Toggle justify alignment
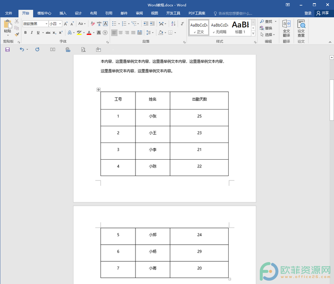Image resolution: width=334 pixels, height=284 pixels. 133,33
